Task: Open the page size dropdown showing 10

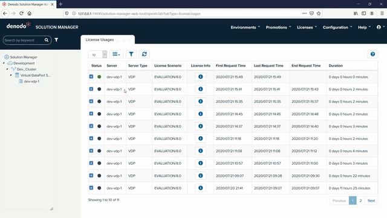Action: [x=98, y=54]
